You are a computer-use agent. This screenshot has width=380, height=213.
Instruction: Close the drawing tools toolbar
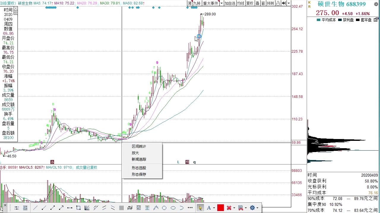pyautogui.click(x=5, y=205)
